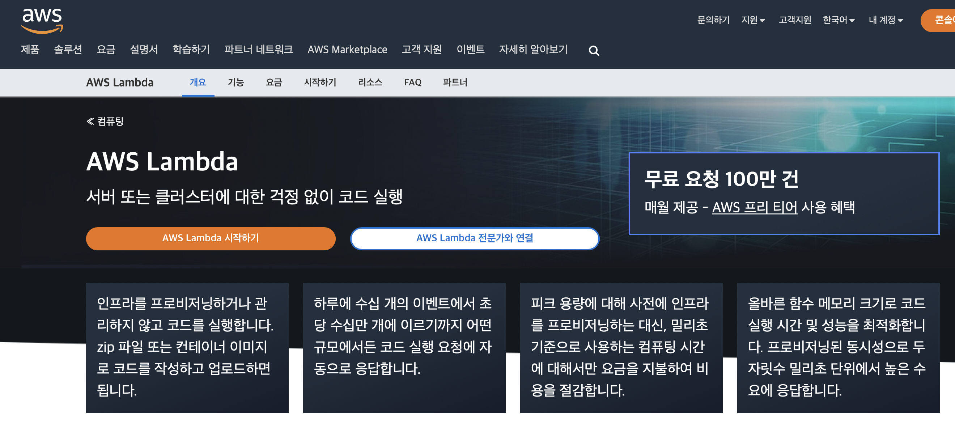The image size is (955, 445).
Task: Open the 학습하기 menu
Action: tap(191, 49)
